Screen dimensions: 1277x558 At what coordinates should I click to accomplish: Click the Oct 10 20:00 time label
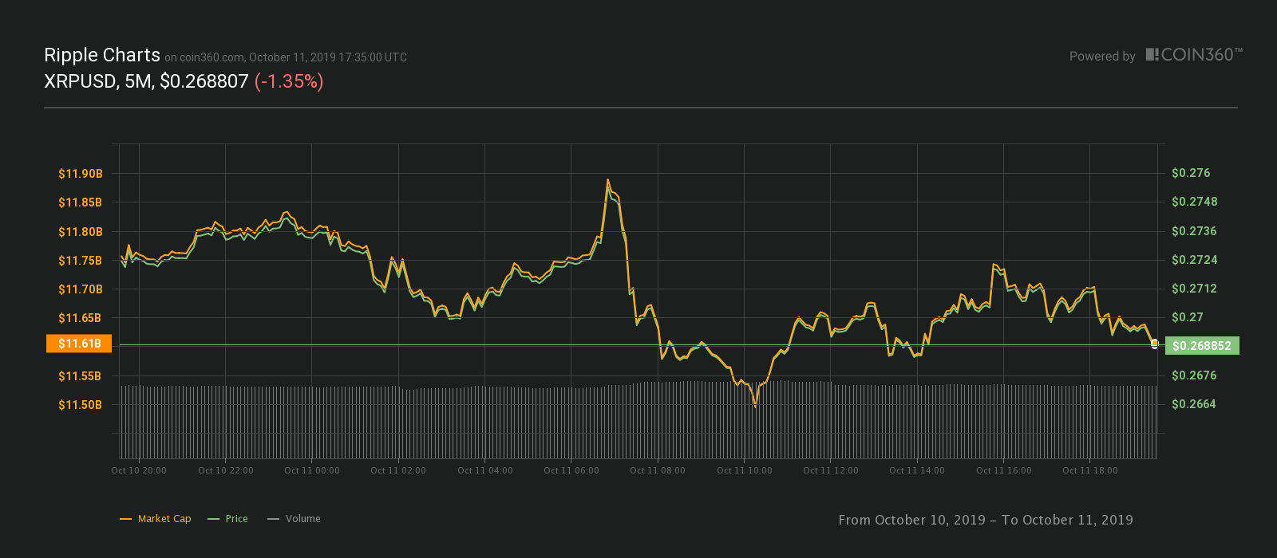pos(139,470)
